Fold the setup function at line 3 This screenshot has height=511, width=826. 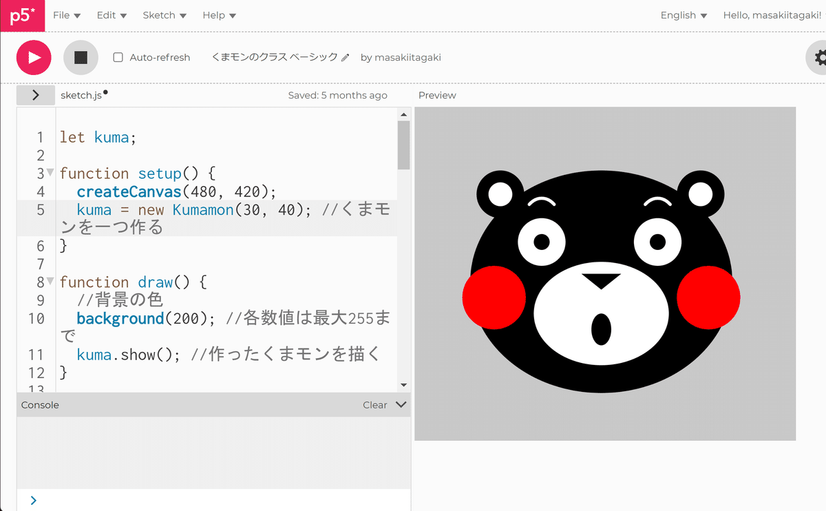click(x=50, y=172)
